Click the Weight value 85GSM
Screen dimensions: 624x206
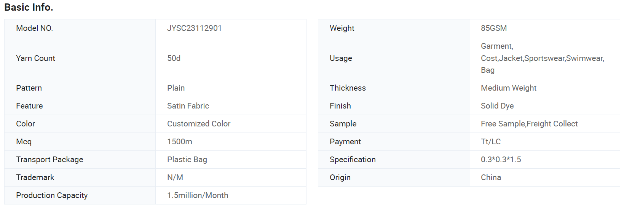[x=494, y=28]
